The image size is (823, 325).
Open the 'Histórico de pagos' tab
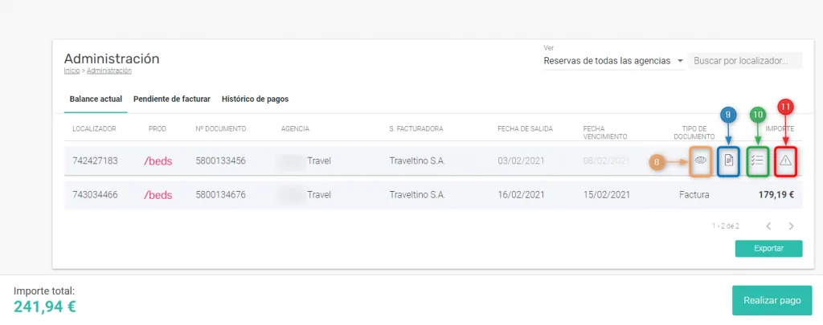point(255,100)
